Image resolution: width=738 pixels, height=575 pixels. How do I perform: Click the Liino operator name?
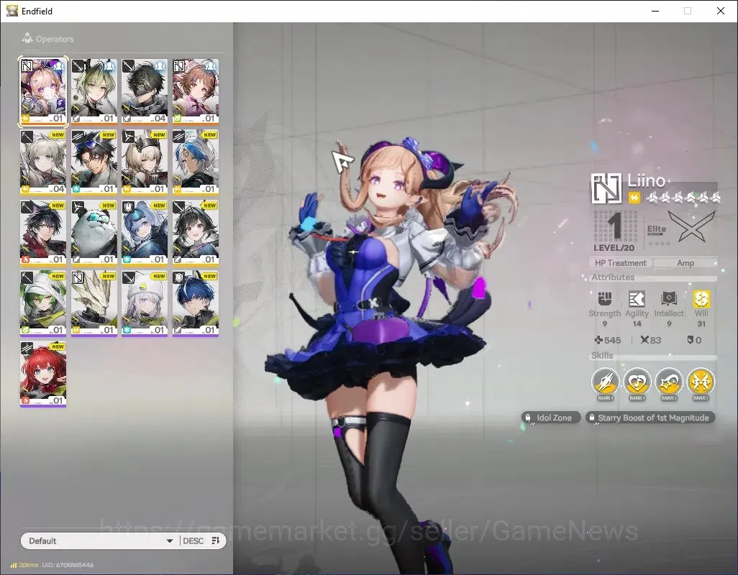pyautogui.click(x=646, y=180)
